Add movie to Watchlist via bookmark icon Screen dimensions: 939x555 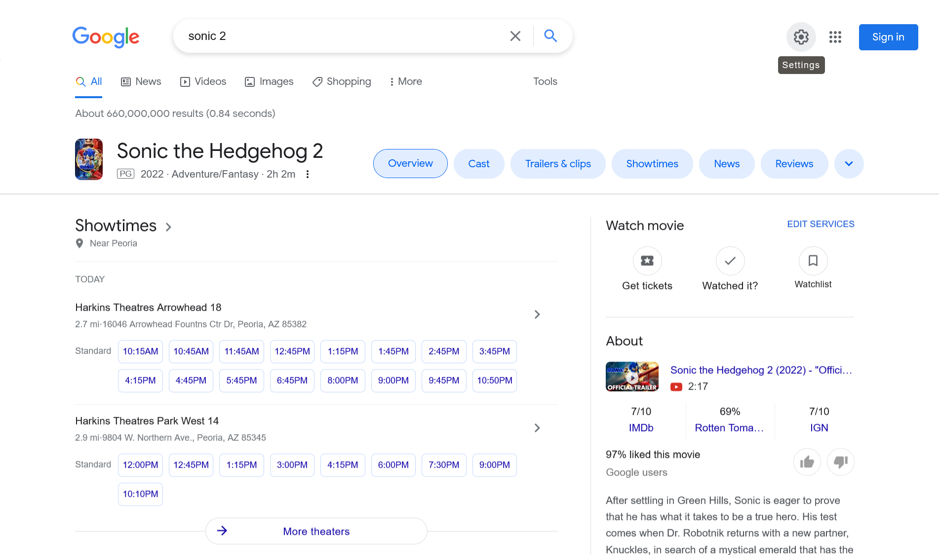click(813, 260)
